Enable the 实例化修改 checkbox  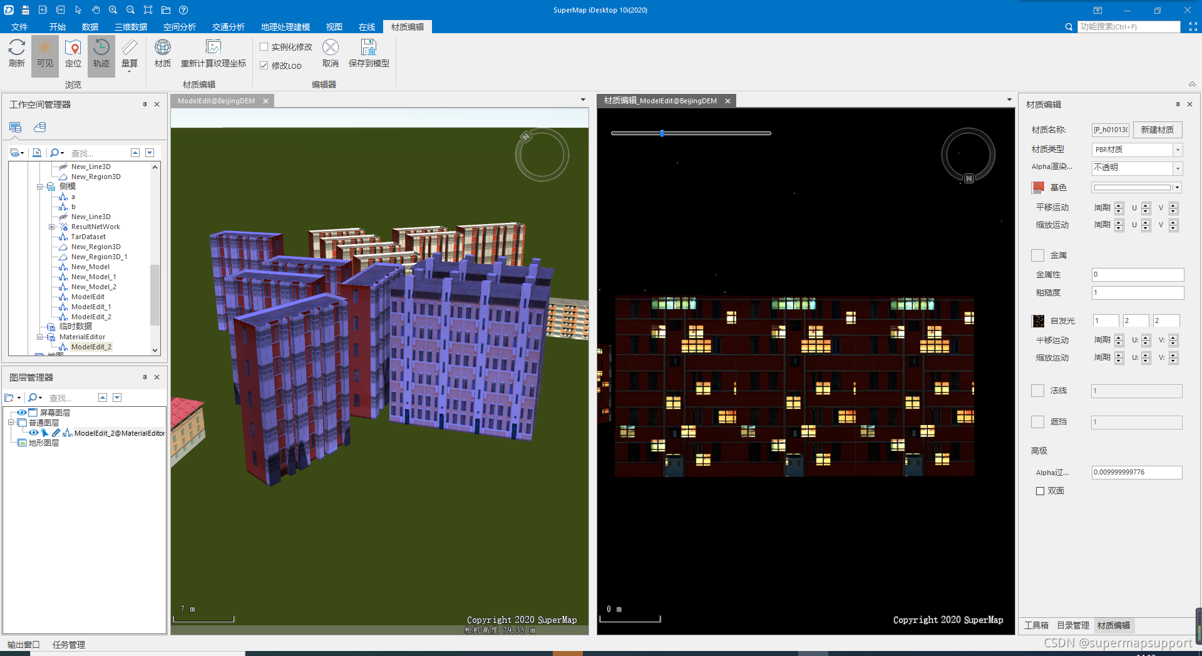[x=264, y=47]
